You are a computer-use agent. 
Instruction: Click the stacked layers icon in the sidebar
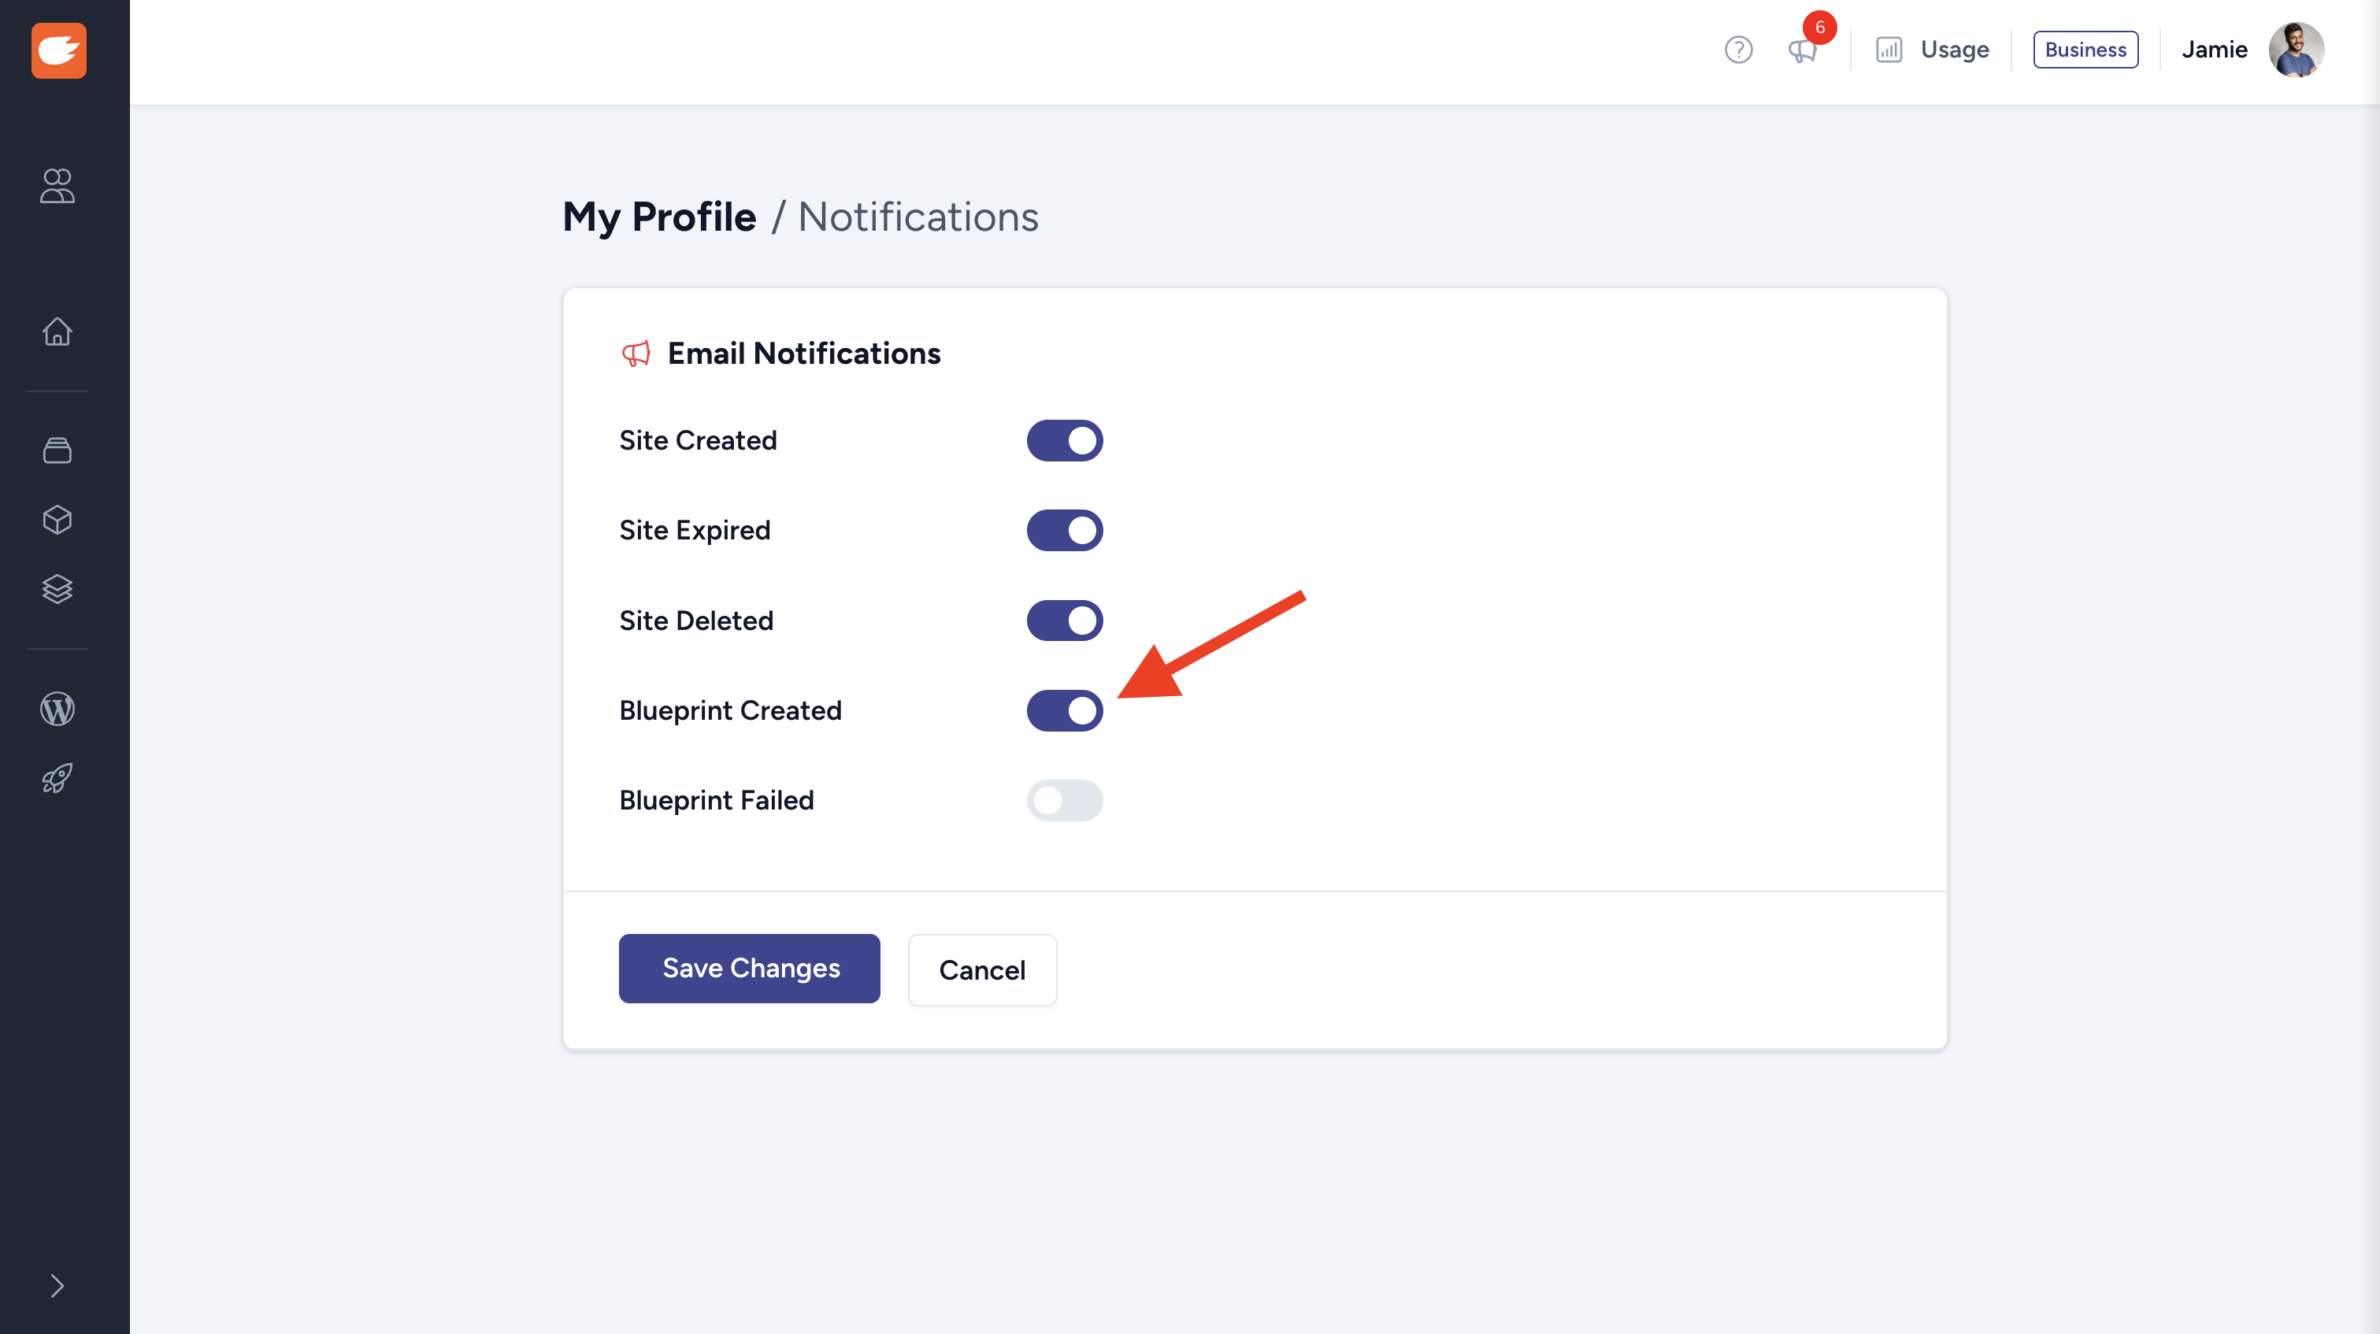(57, 588)
